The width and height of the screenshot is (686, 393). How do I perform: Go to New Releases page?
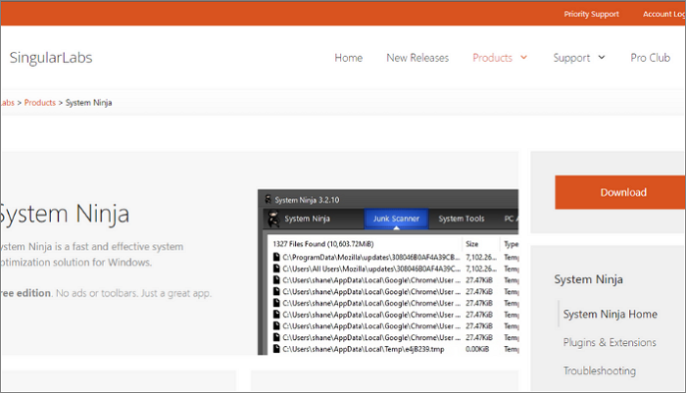point(417,58)
